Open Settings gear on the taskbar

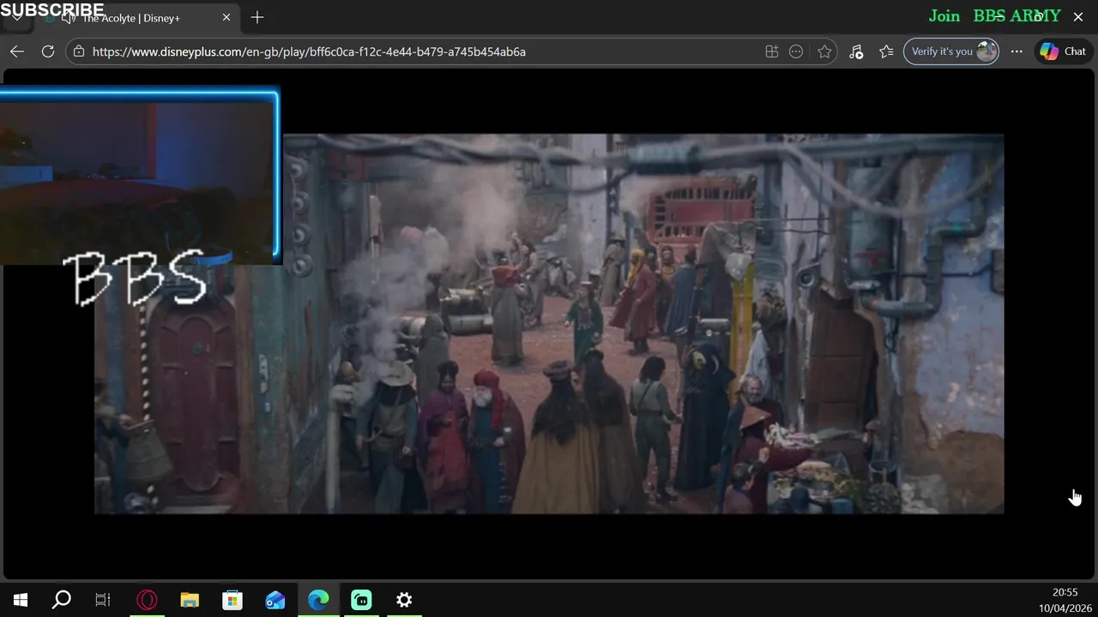404,600
